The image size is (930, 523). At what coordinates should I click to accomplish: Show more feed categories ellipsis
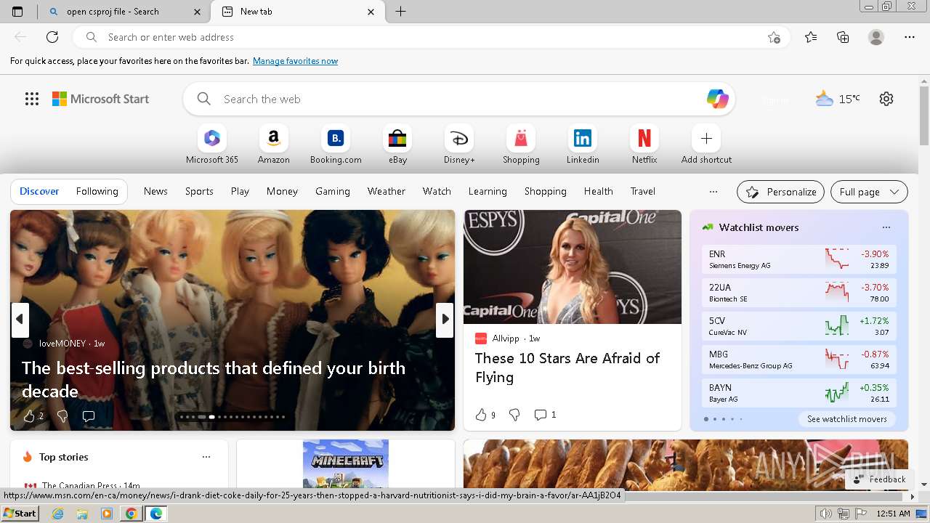click(x=713, y=192)
